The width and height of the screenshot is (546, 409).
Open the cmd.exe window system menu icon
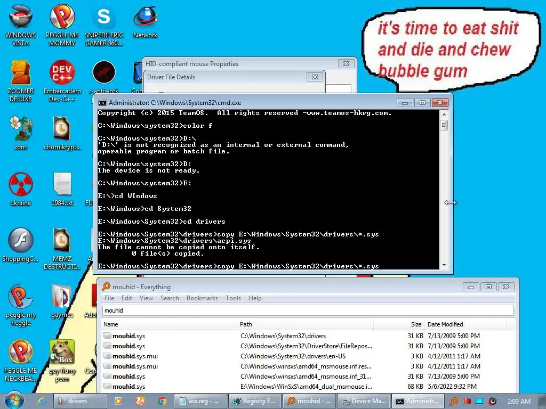102,103
